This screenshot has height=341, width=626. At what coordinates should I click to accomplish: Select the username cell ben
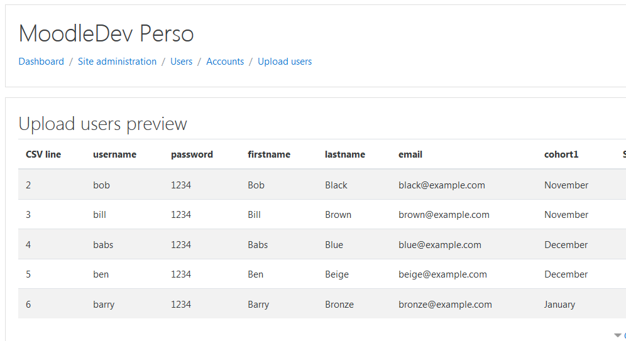(x=101, y=274)
